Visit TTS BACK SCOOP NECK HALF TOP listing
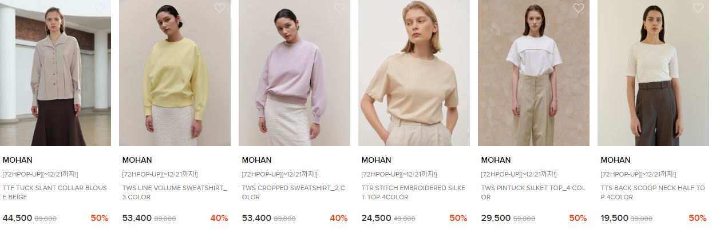The height and width of the screenshot is (229, 712). [x=653, y=192]
